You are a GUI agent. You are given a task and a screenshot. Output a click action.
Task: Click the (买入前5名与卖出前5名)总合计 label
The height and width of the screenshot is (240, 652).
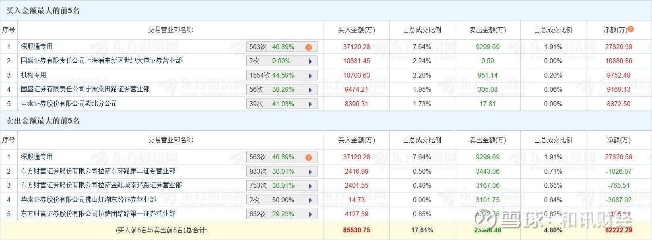click(162, 230)
